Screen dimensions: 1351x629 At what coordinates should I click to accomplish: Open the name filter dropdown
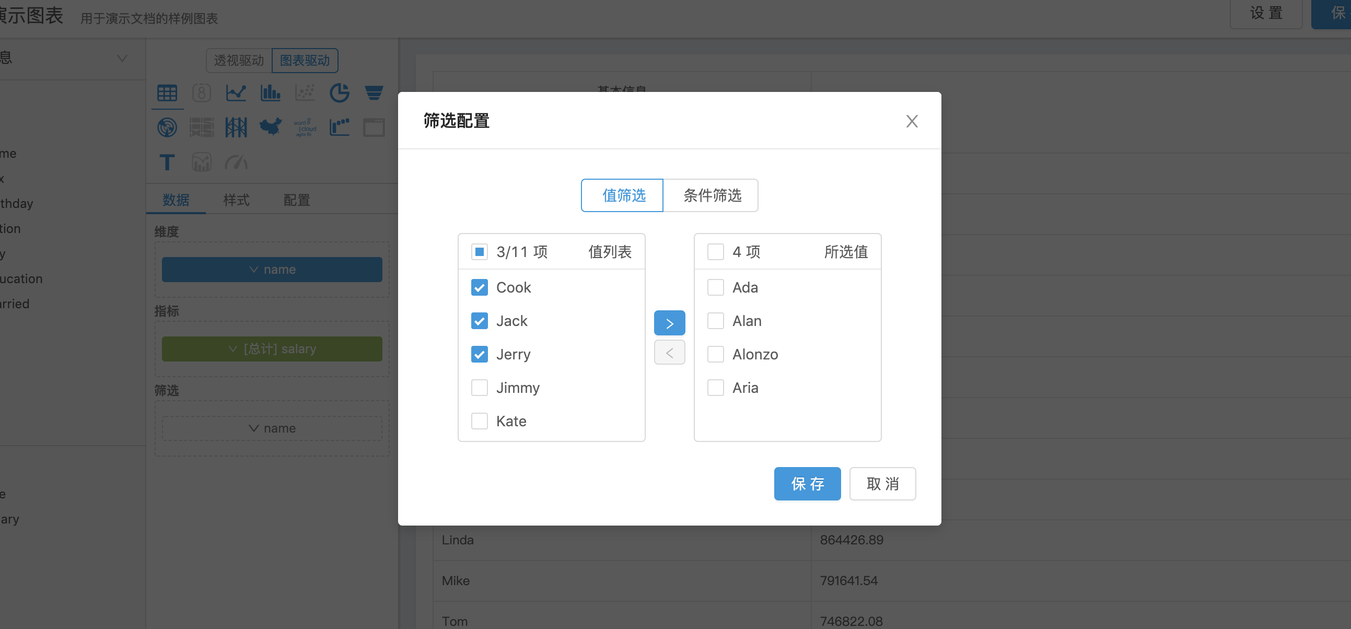coord(272,428)
